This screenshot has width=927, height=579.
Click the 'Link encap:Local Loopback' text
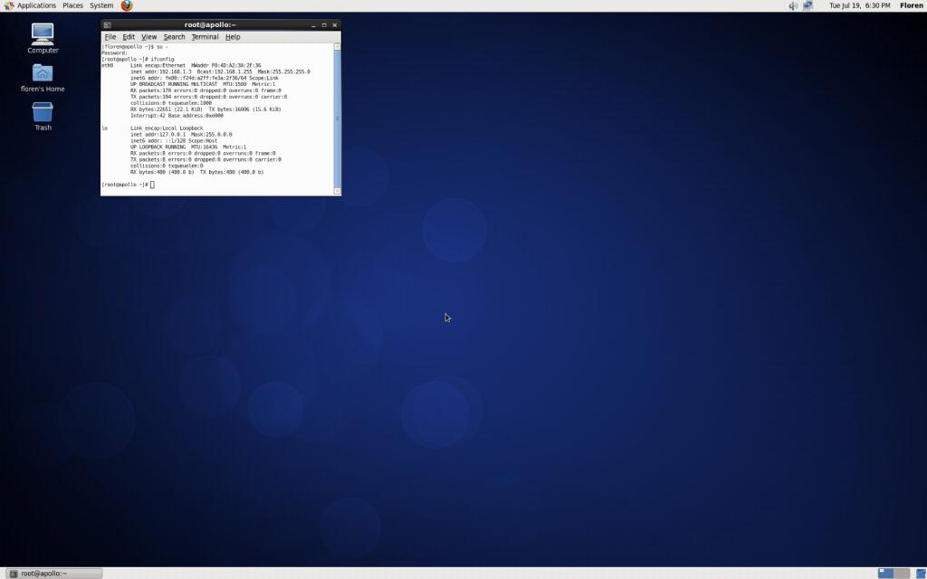167,128
